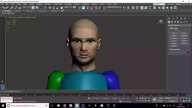192x108 pixels.
Task: Toggle the Scene Explorer icon
Action: click(x=133, y=8)
